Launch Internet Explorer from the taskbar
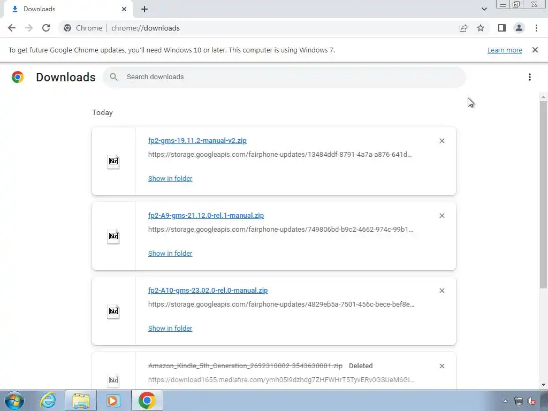This screenshot has width=548, height=411. [x=48, y=400]
